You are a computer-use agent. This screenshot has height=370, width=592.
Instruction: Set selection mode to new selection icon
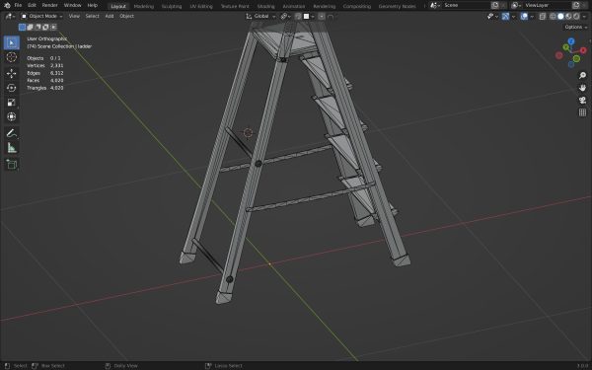tap(23, 27)
